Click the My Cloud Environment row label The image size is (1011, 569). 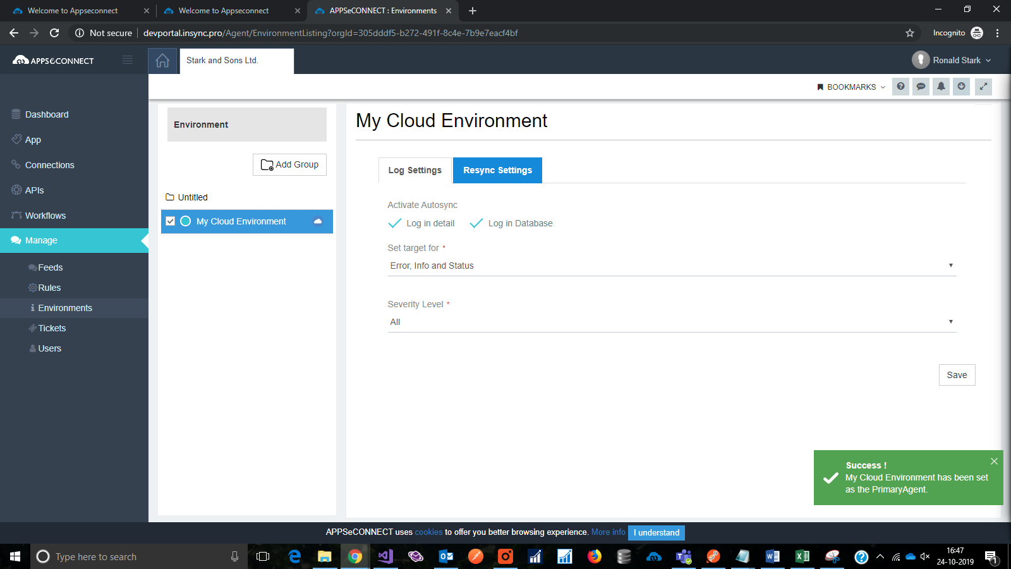click(241, 221)
